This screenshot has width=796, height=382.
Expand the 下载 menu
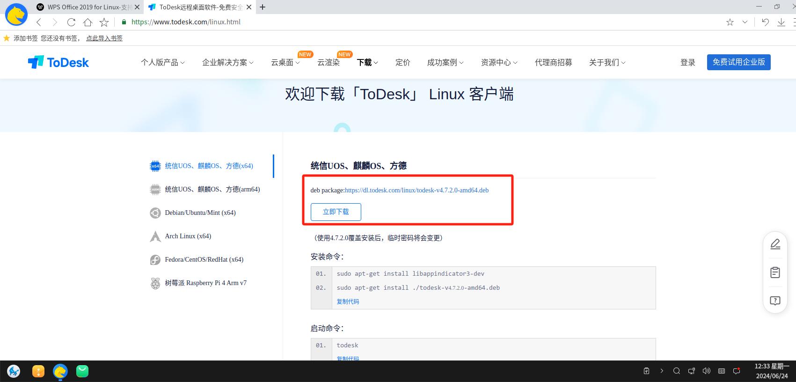367,62
